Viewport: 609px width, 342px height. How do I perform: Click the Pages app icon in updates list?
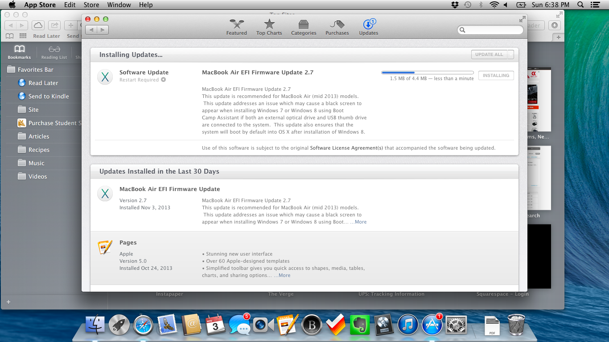(105, 247)
